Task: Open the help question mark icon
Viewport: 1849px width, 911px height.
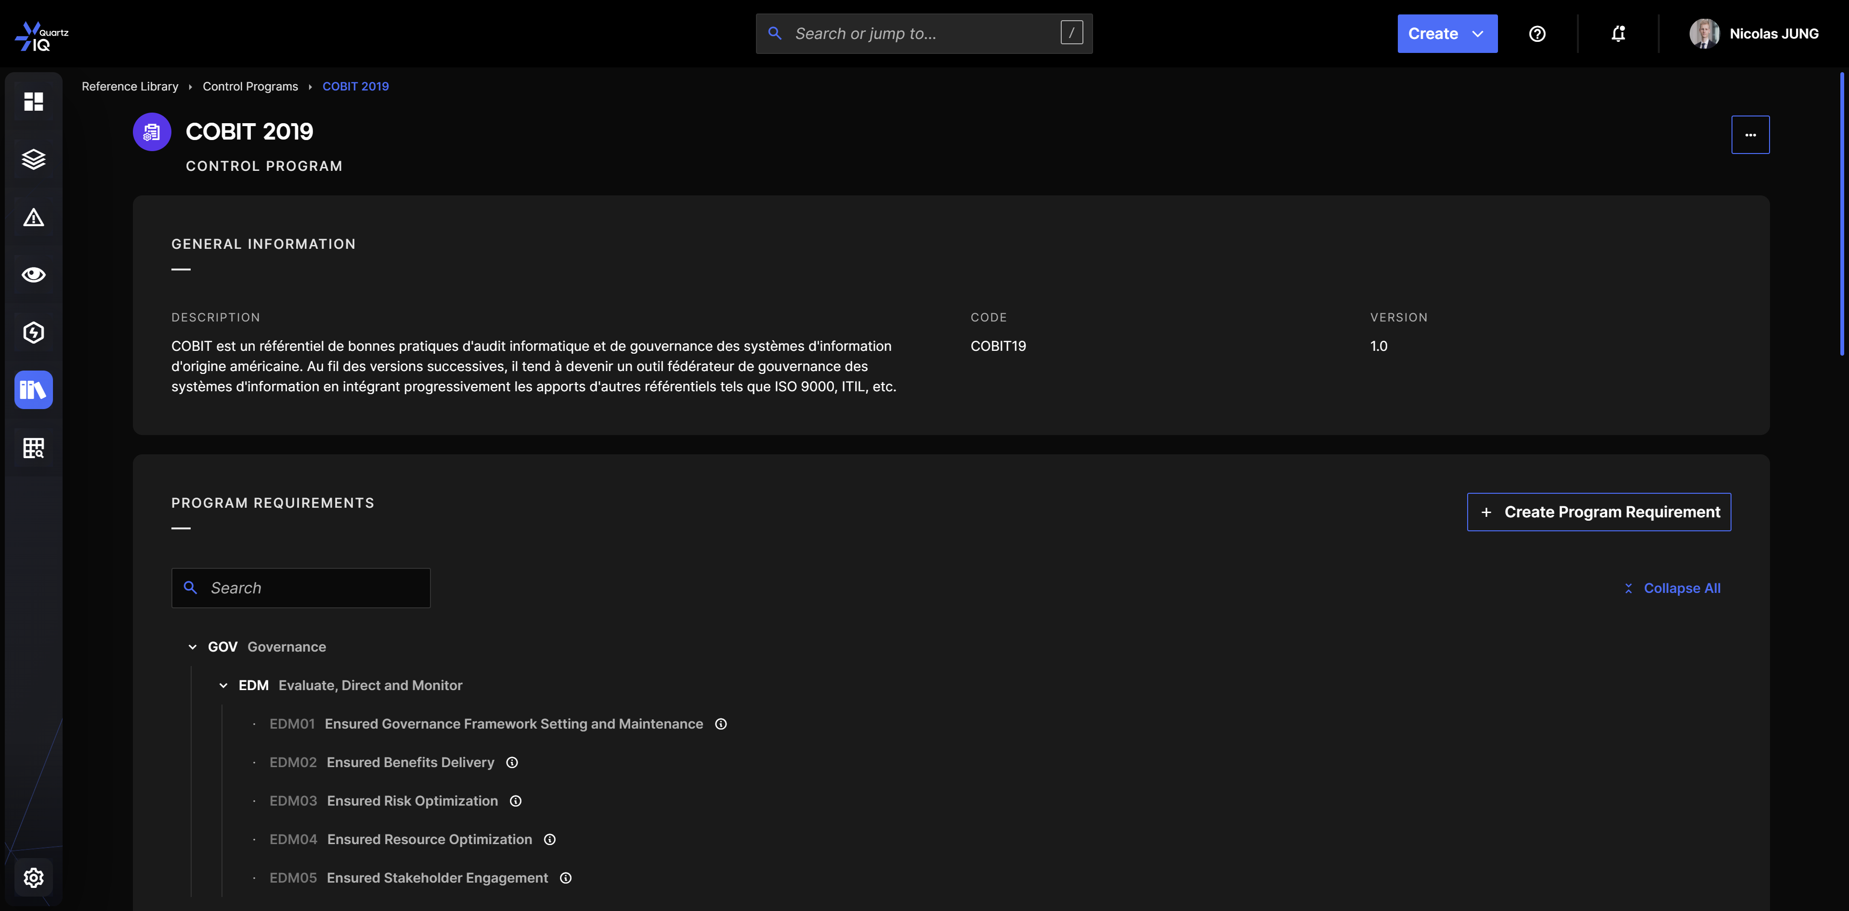Action: coord(1537,34)
